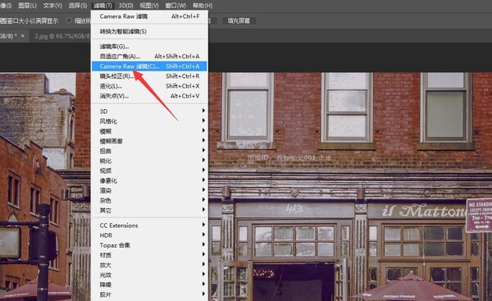Switch to the 2.jpg document tab
Image resolution: width=492 pixels, height=301 pixels.
[x=62, y=36]
